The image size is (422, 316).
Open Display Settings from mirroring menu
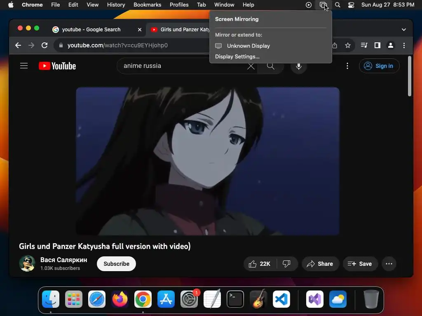[270, 57]
